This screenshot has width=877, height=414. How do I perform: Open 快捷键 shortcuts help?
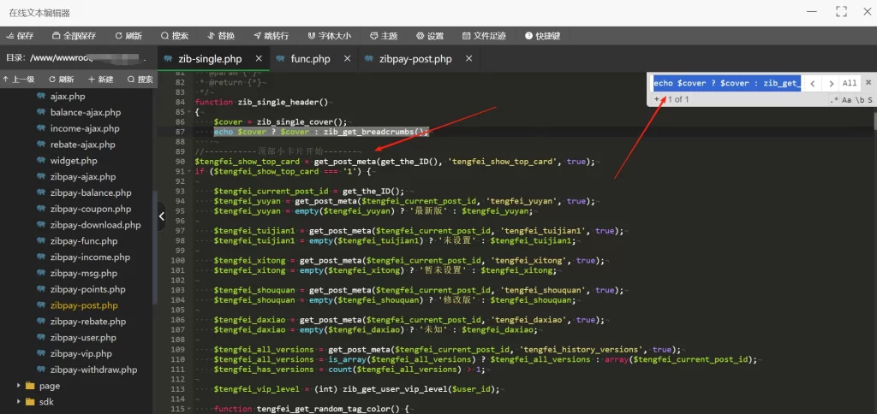tap(542, 36)
